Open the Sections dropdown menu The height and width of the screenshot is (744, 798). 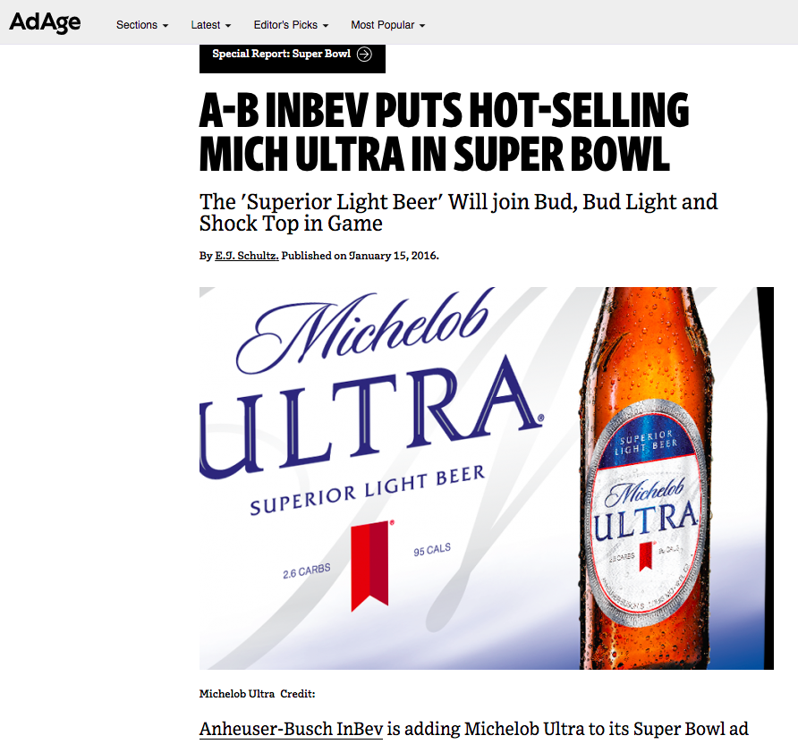click(142, 25)
